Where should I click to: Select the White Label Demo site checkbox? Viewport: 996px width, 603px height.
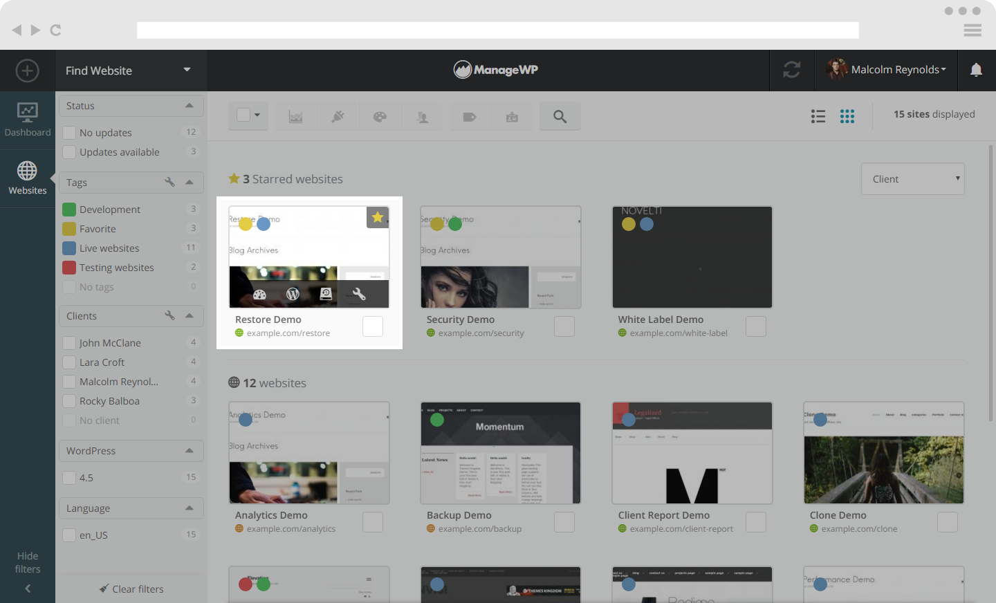coord(756,326)
